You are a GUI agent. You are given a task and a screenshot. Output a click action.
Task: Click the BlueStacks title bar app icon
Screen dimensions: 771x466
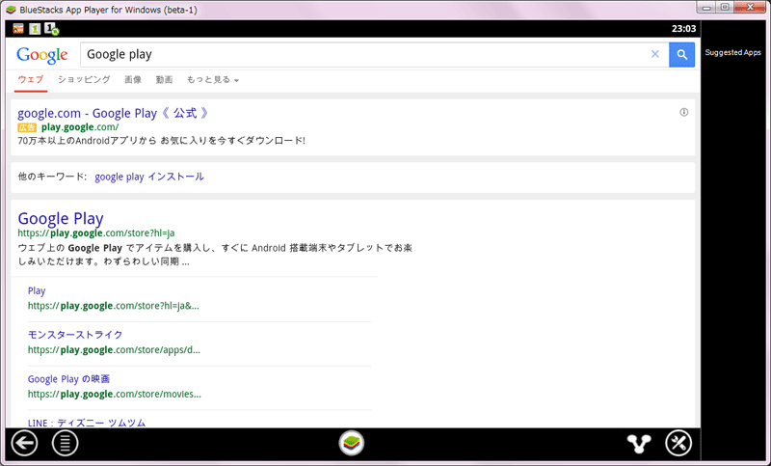click(11, 10)
